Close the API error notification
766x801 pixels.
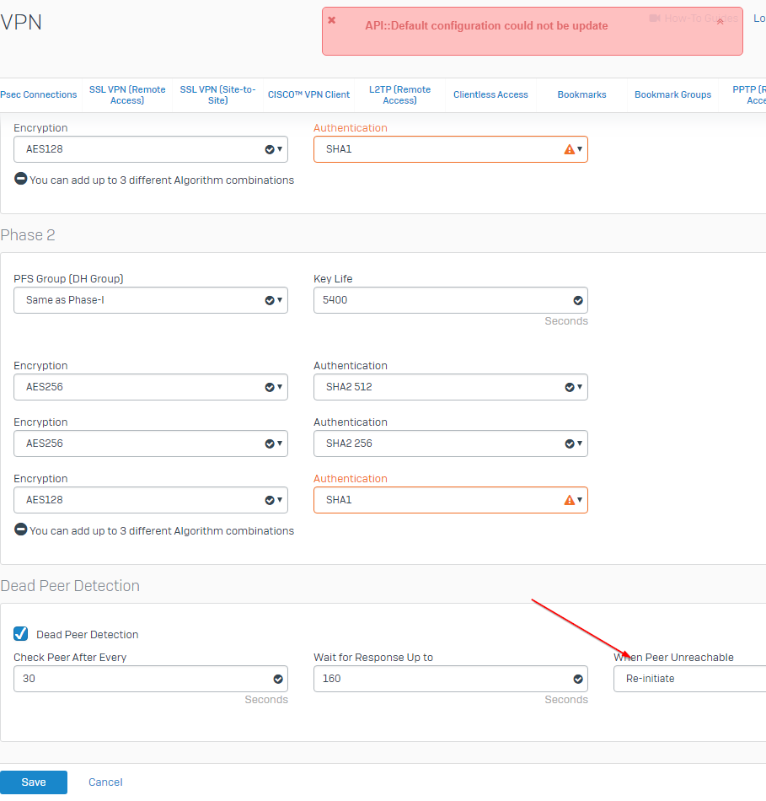pos(331,20)
